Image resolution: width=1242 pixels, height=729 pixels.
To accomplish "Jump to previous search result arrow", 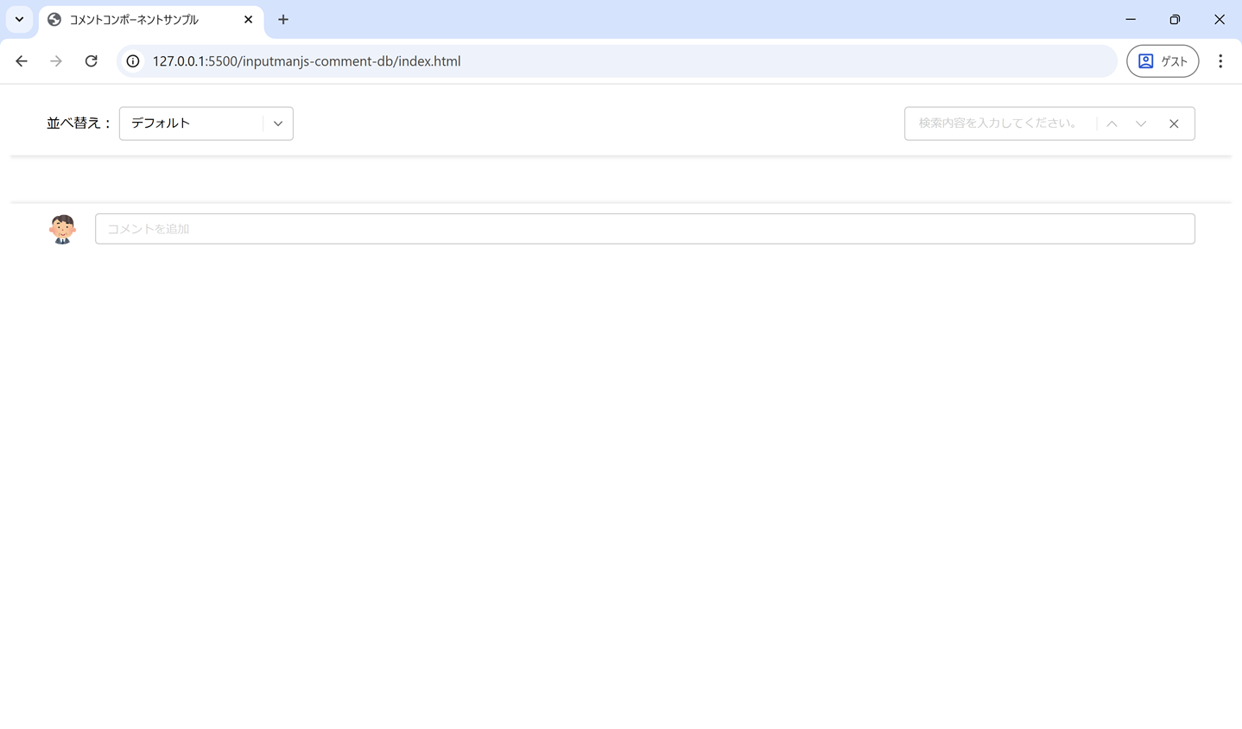I will point(1112,124).
